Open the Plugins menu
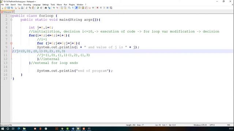The height and width of the screenshot is (131, 234). click(x=72, y=5)
